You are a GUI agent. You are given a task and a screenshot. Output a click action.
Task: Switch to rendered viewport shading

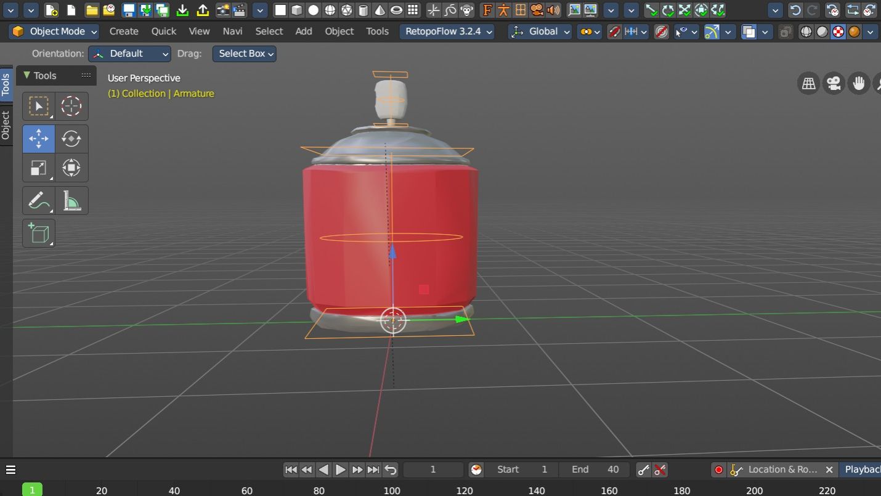tap(854, 31)
